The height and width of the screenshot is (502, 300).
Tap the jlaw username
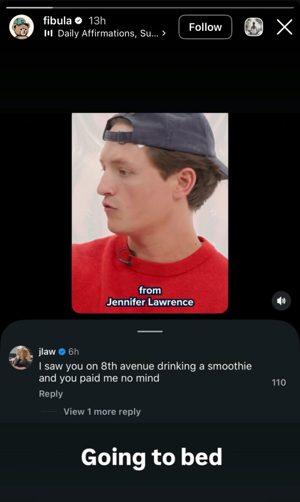pyautogui.click(x=47, y=351)
